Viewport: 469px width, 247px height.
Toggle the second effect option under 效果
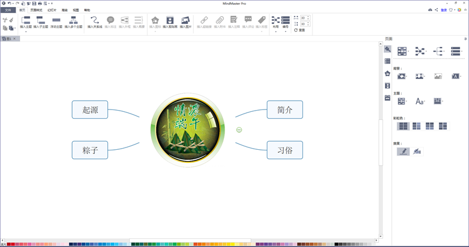[417, 152]
